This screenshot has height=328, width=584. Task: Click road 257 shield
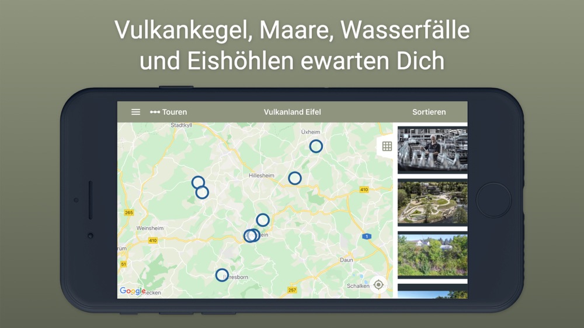pyautogui.click(x=292, y=290)
